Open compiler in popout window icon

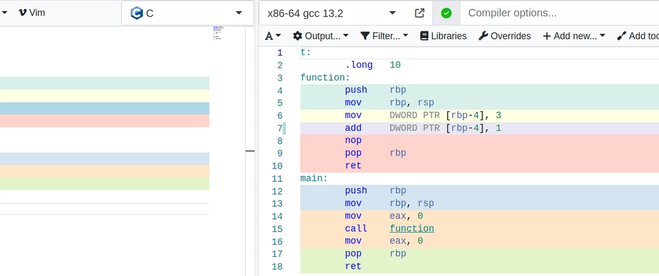419,13
